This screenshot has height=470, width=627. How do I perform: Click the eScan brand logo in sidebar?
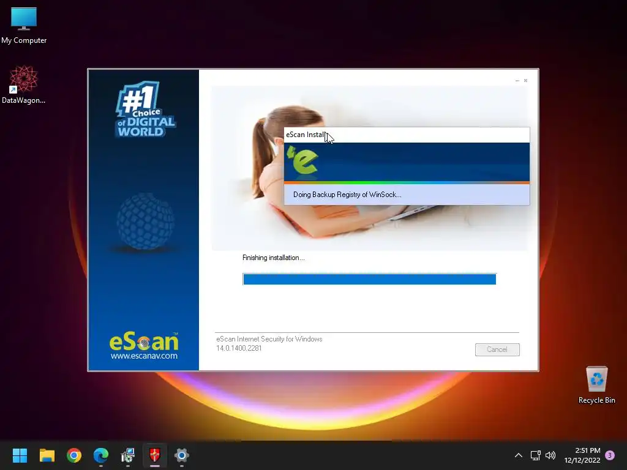(144, 341)
